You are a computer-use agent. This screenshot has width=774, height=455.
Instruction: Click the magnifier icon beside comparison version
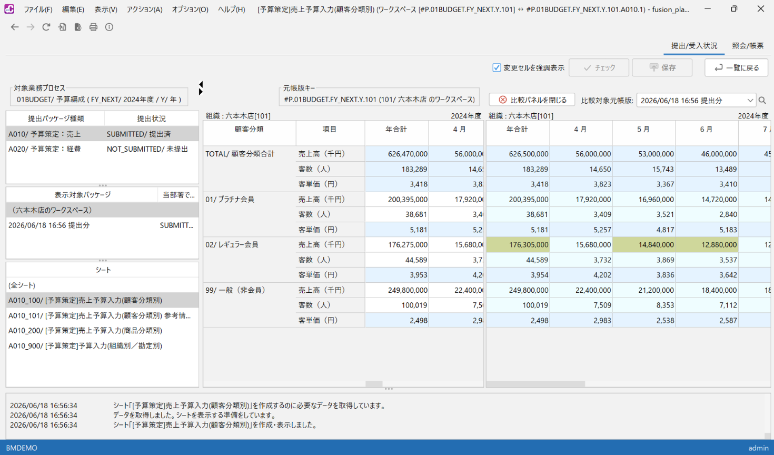click(762, 100)
